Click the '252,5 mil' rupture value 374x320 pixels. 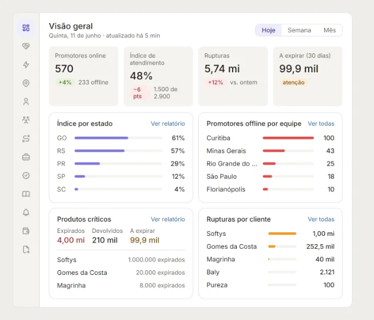[x=321, y=247]
